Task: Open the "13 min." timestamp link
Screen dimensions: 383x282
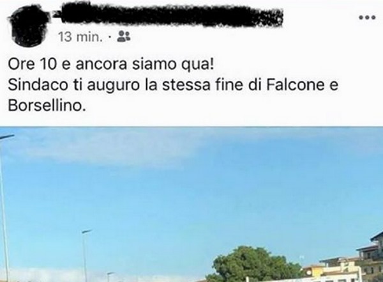Action: (x=80, y=37)
